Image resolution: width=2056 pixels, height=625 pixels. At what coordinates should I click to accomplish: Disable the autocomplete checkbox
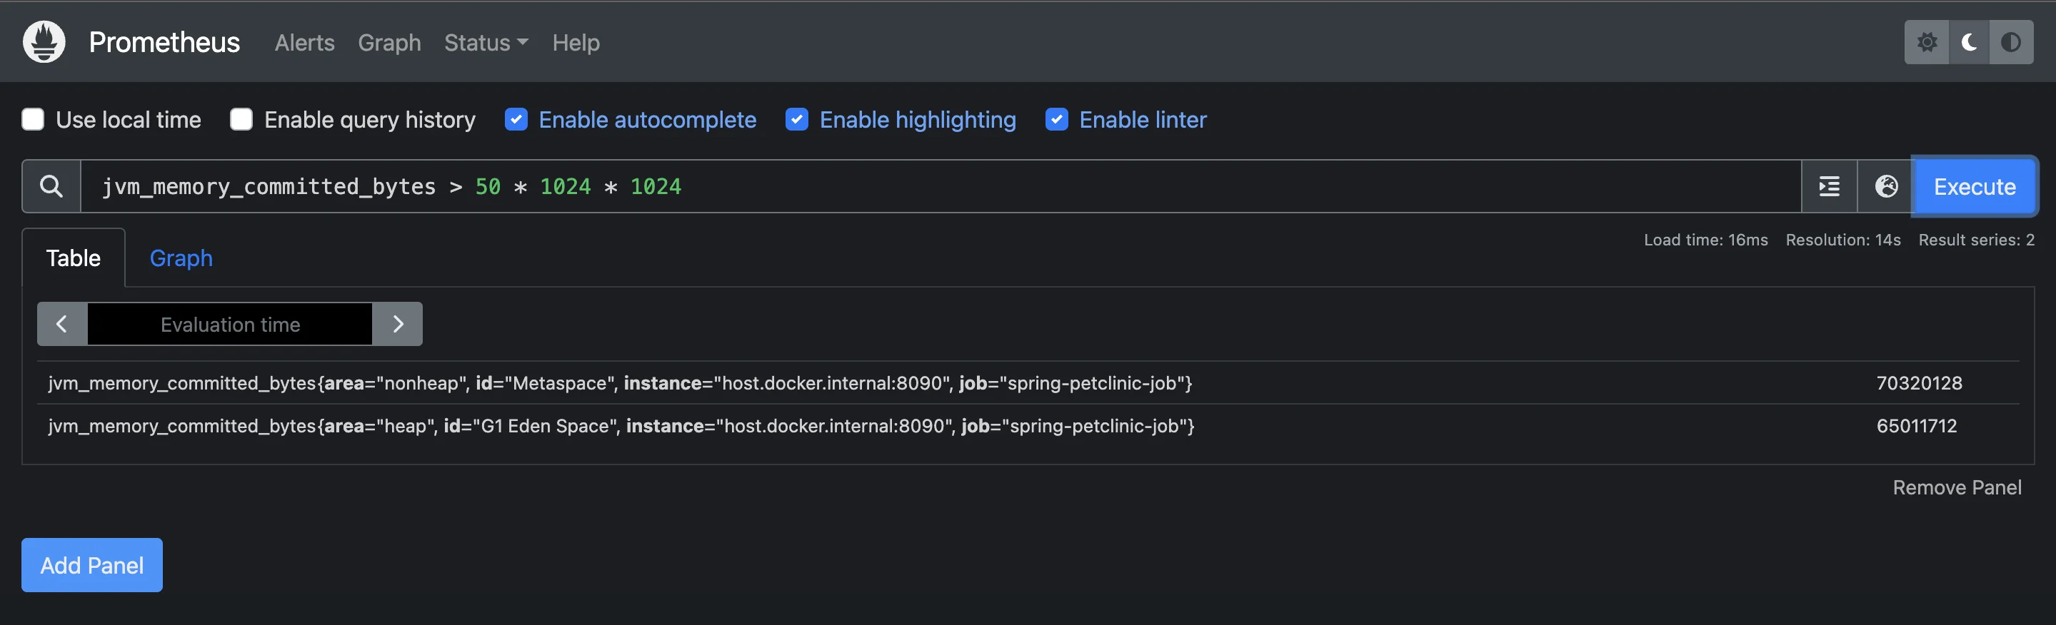point(516,120)
